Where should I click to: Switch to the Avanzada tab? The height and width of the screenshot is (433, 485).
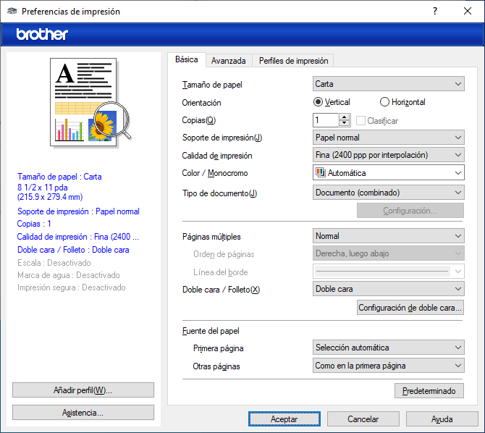228,61
